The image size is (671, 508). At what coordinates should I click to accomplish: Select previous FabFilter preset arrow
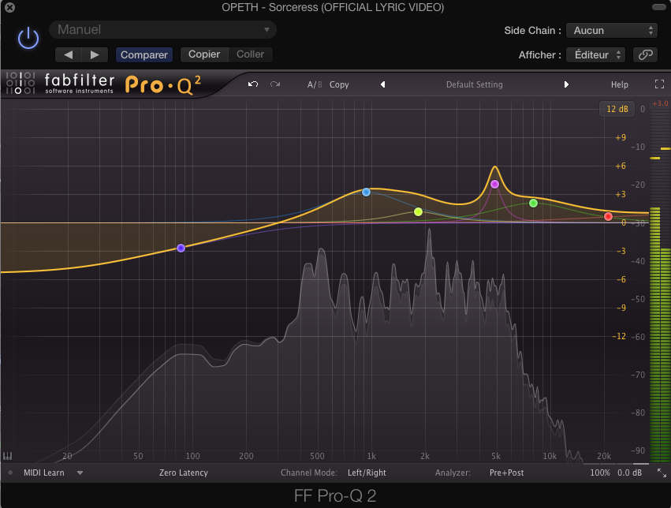383,84
